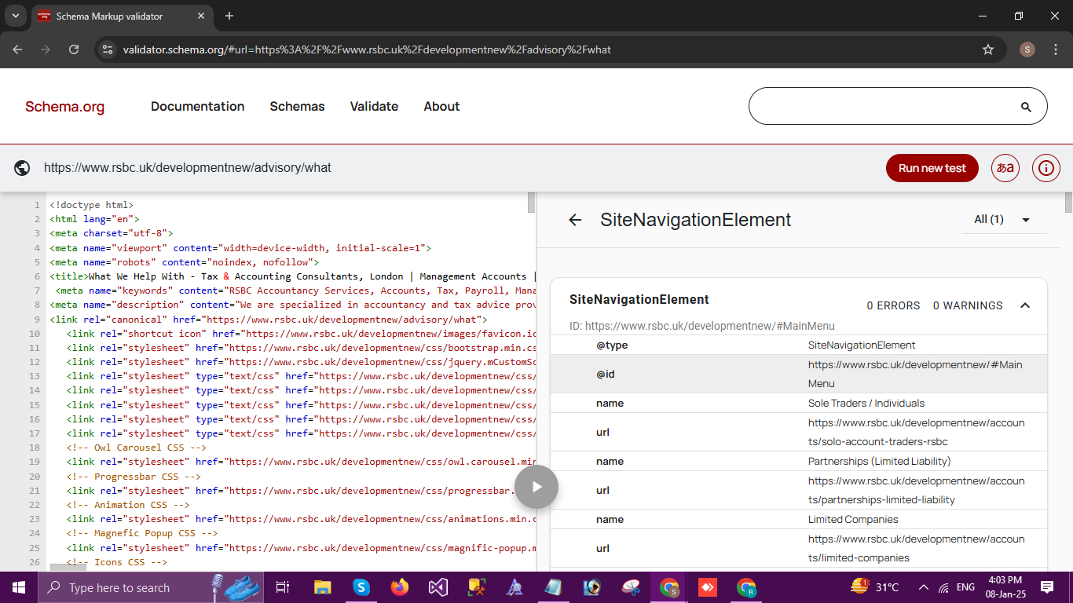Image resolution: width=1073 pixels, height=603 pixels.
Task: Bookmark this page with the star icon
Action: [988, 49]
